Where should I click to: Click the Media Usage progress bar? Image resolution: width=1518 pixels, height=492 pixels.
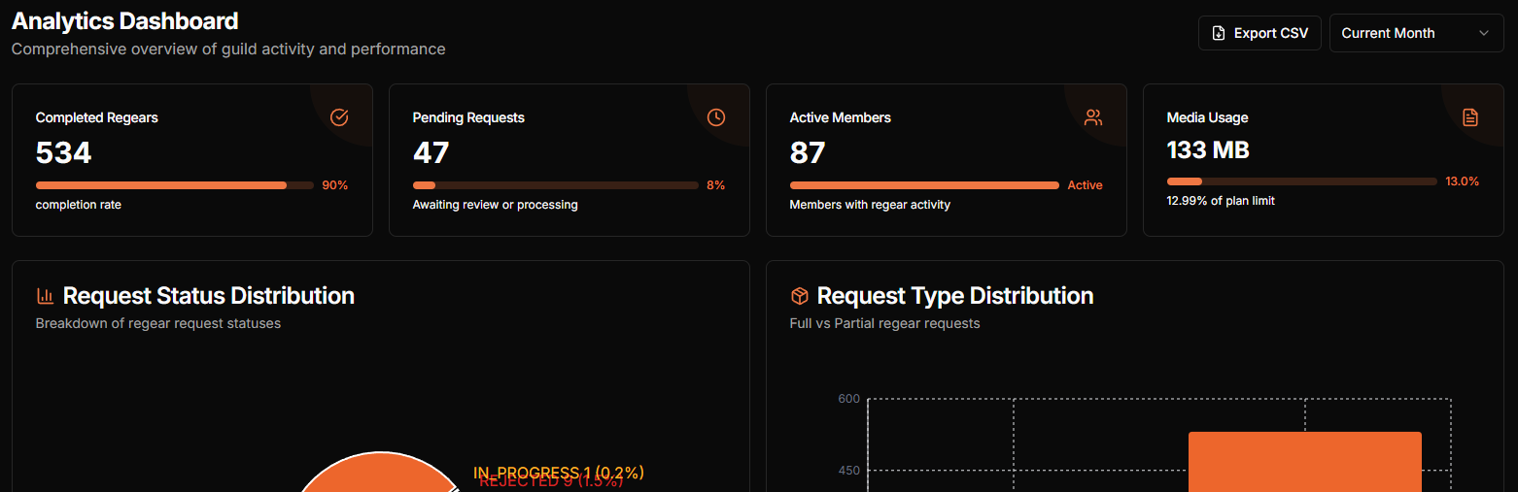[1302, 181]
